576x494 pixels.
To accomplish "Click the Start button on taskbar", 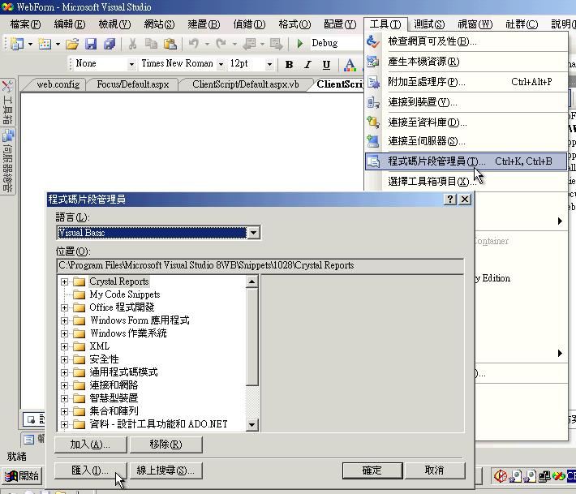I will pyautogui.click(x=22, y=476).
